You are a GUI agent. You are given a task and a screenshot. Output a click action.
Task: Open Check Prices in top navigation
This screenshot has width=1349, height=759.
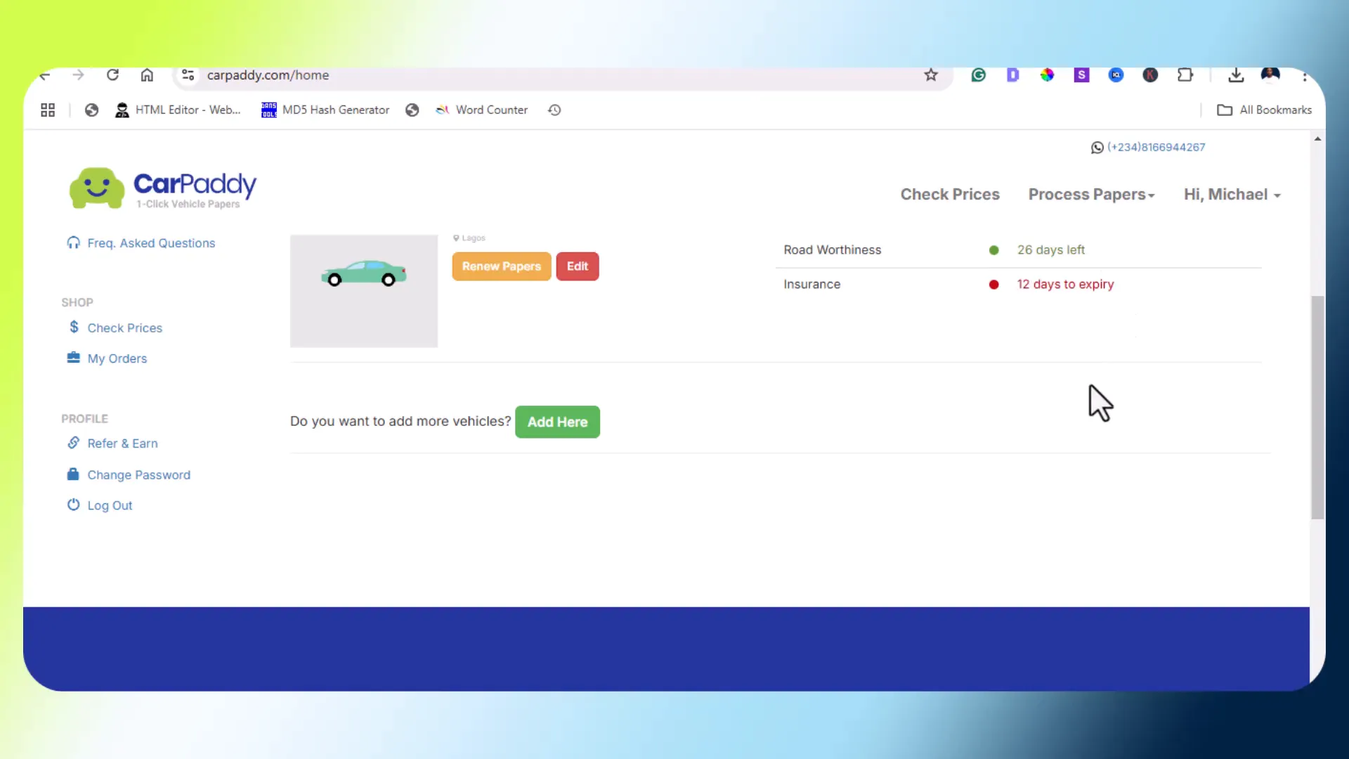coord(950,195)
